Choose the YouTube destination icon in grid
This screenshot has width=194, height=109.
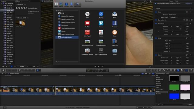(87, 23)
